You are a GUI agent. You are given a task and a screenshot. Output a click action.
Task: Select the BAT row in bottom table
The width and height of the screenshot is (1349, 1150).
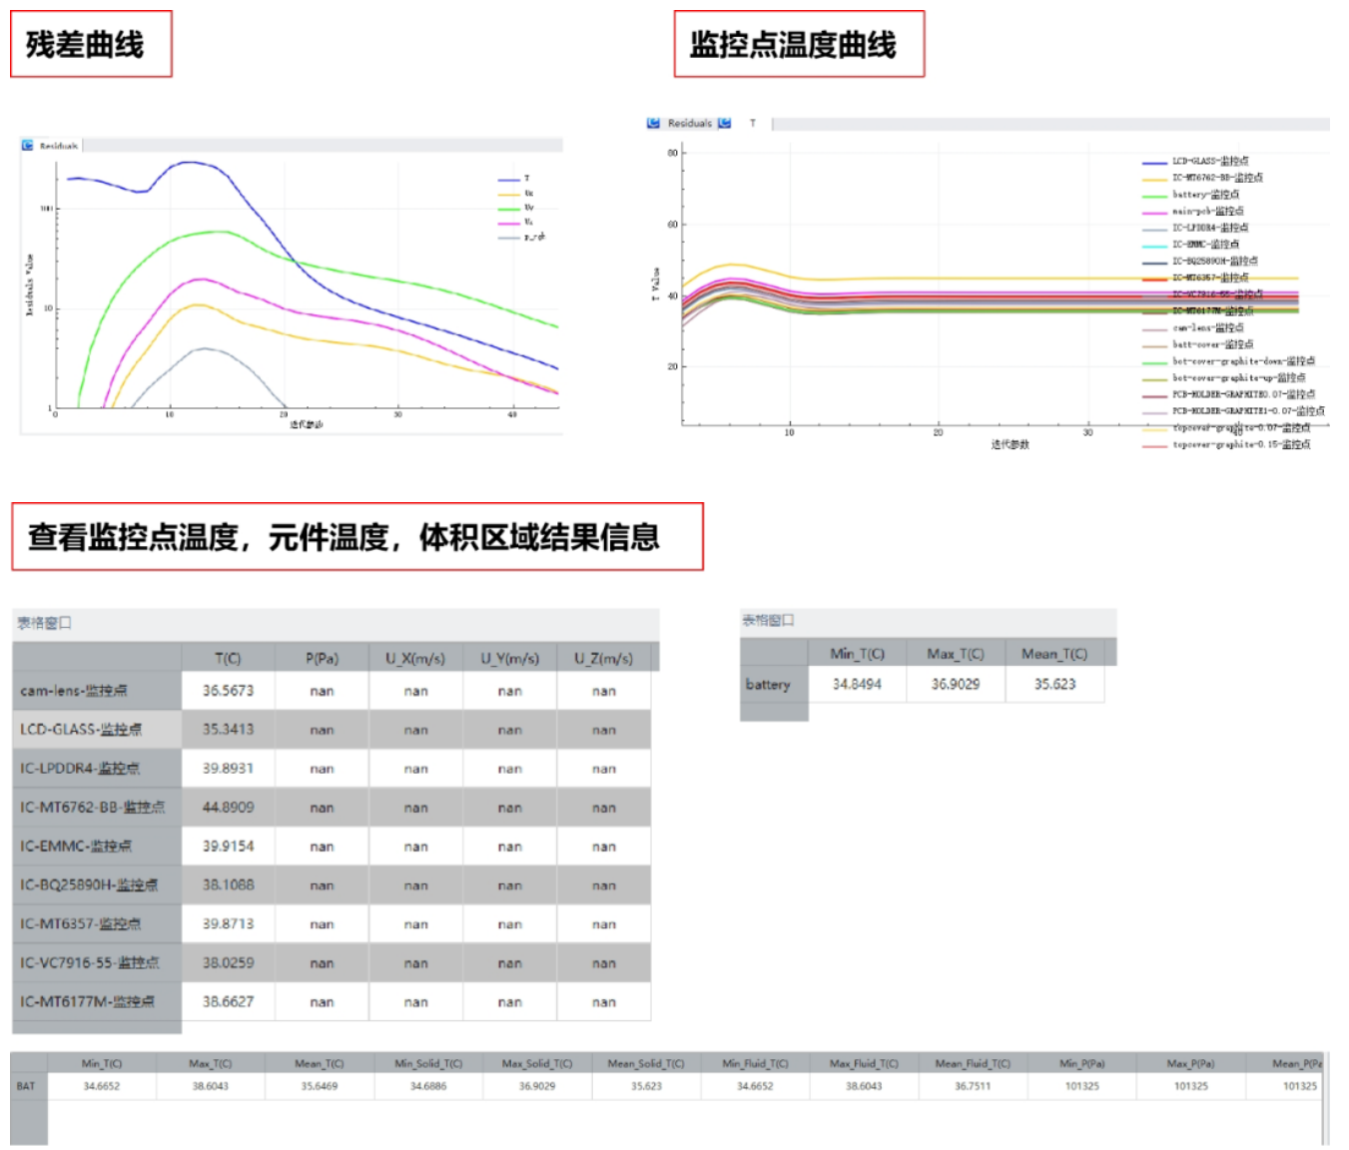(x=27, y=1086)
